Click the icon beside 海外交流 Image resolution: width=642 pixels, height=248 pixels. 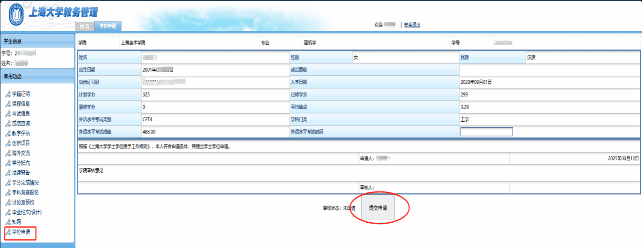click(x=8, y=153)
